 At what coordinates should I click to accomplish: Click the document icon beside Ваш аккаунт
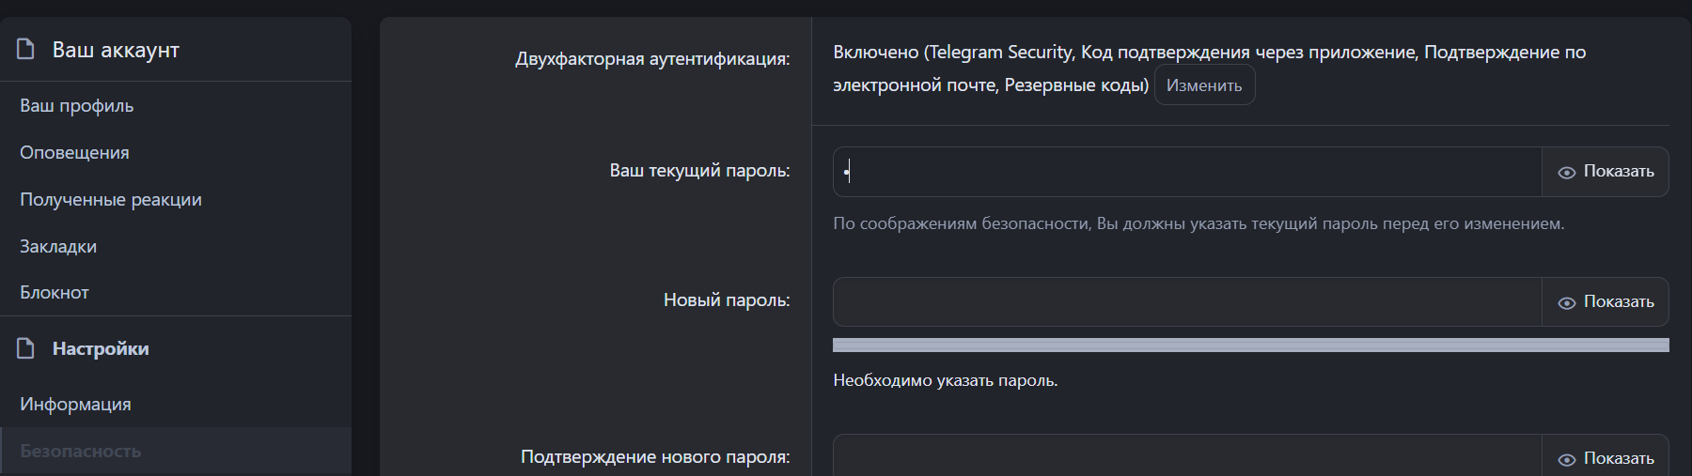pos(26,49)
